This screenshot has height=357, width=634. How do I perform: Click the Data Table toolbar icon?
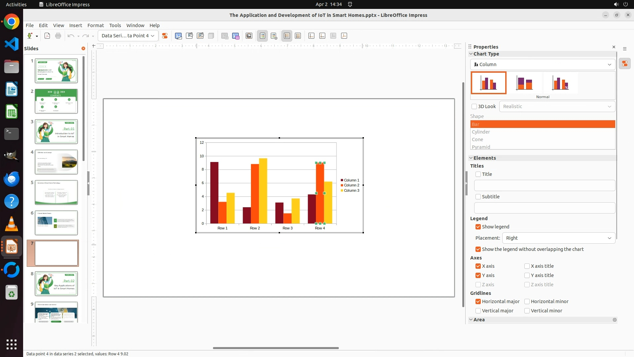pos(236,36)
